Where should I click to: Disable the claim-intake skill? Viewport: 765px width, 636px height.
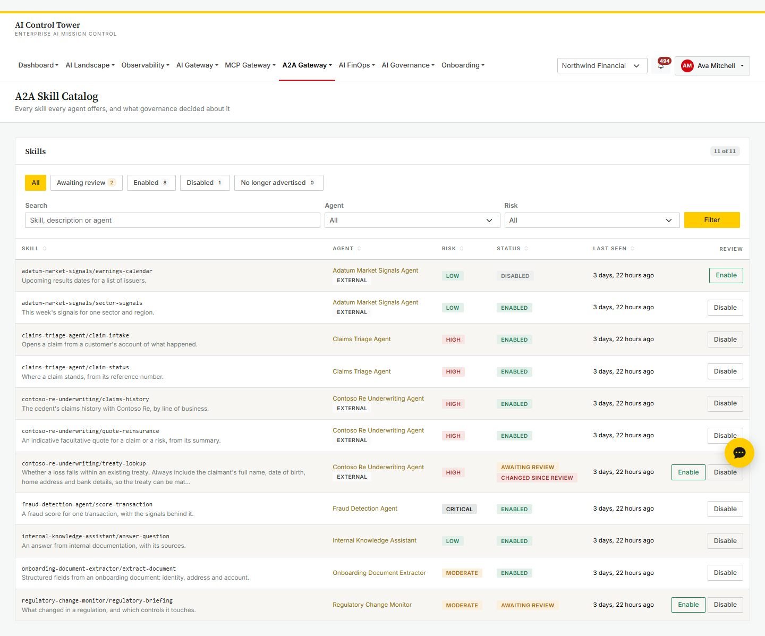click(x=725, y=340)
